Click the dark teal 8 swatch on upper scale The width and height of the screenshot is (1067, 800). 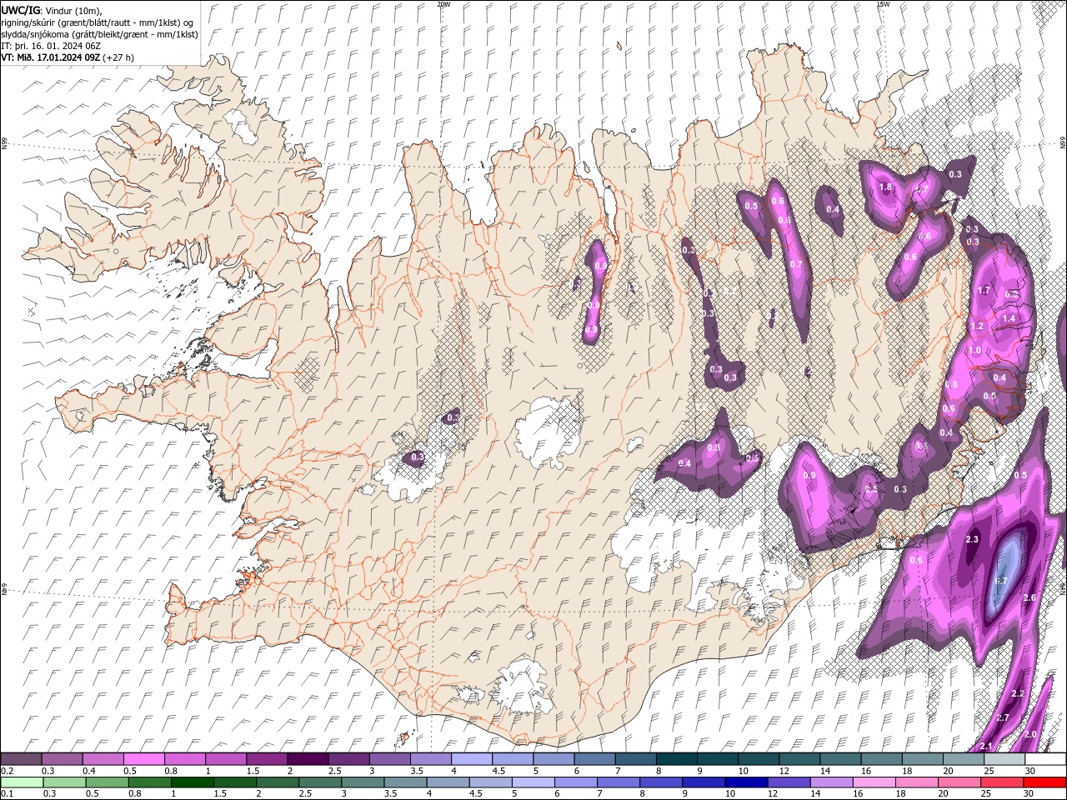pos(676,759)
